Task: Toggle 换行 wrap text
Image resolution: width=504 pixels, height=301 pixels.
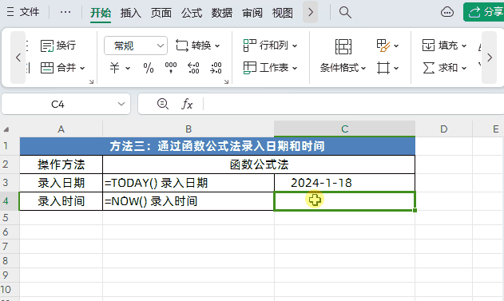Action: [58, 46]
